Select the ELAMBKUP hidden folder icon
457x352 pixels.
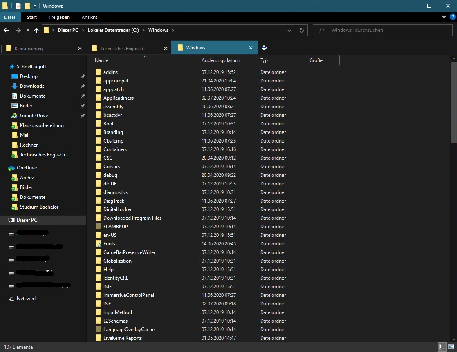[99, 227]
